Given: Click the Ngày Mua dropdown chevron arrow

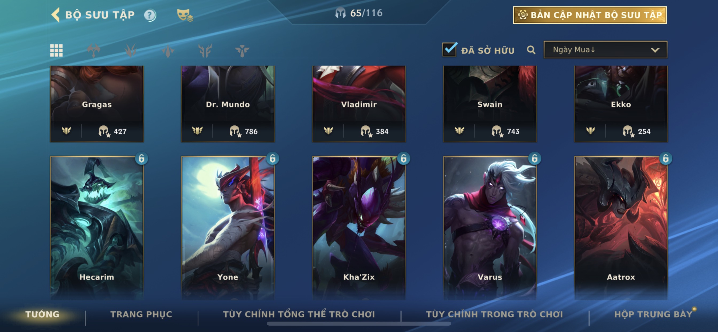Looking at the screenshot, I should (655, 50).
